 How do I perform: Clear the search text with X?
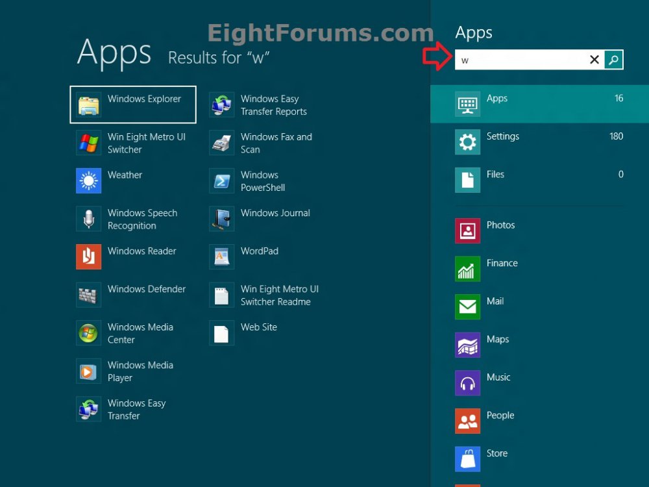594,60
